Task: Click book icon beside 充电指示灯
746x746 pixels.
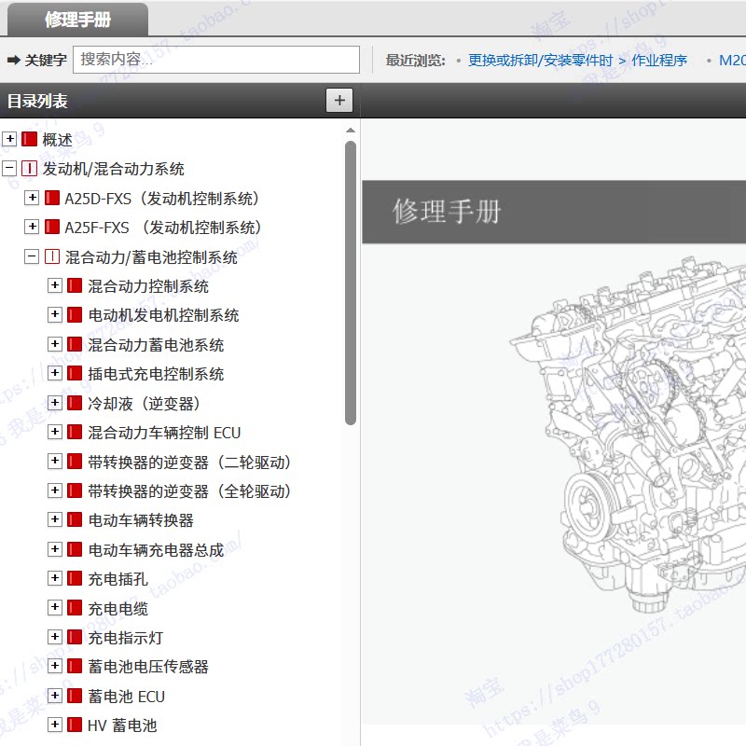Action: click(75, 637)
